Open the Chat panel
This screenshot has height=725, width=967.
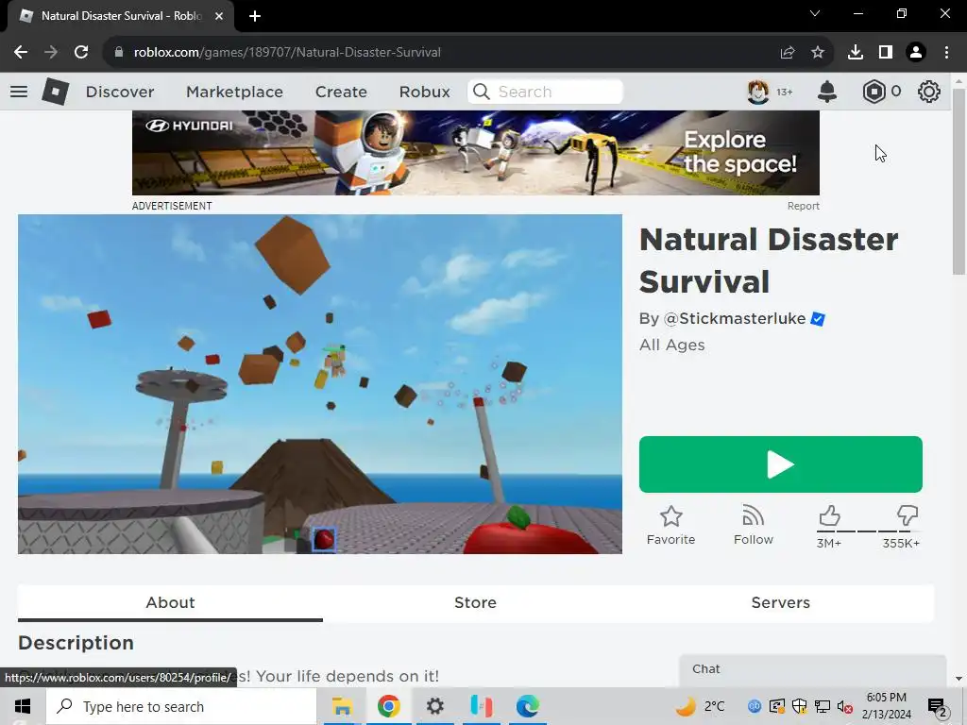[x=812, y=670]
